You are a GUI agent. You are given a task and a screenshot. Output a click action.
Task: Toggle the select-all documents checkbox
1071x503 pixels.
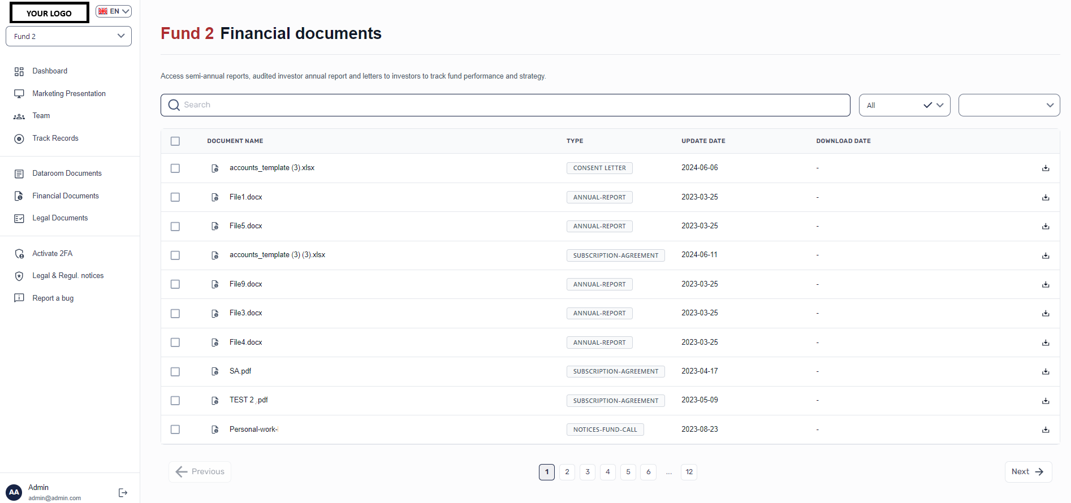tap(175, 141)
